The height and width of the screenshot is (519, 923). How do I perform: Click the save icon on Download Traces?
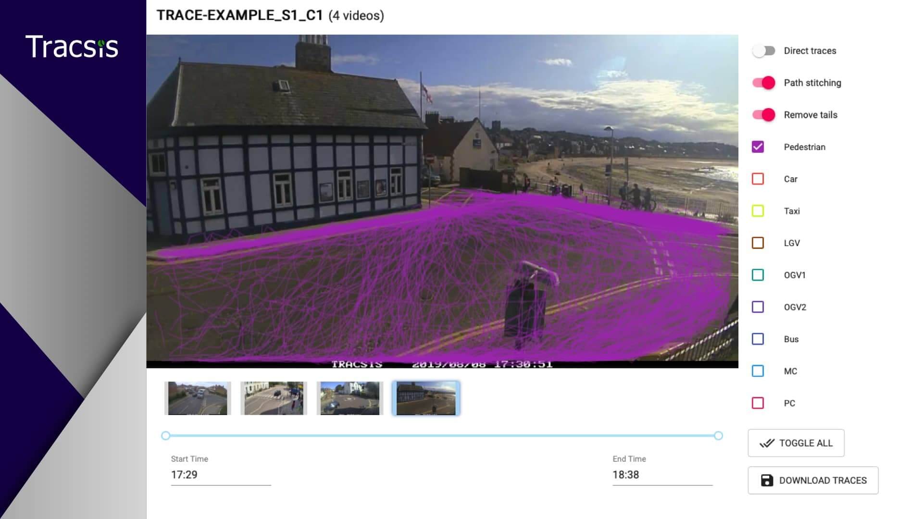(x=767, y=480)
